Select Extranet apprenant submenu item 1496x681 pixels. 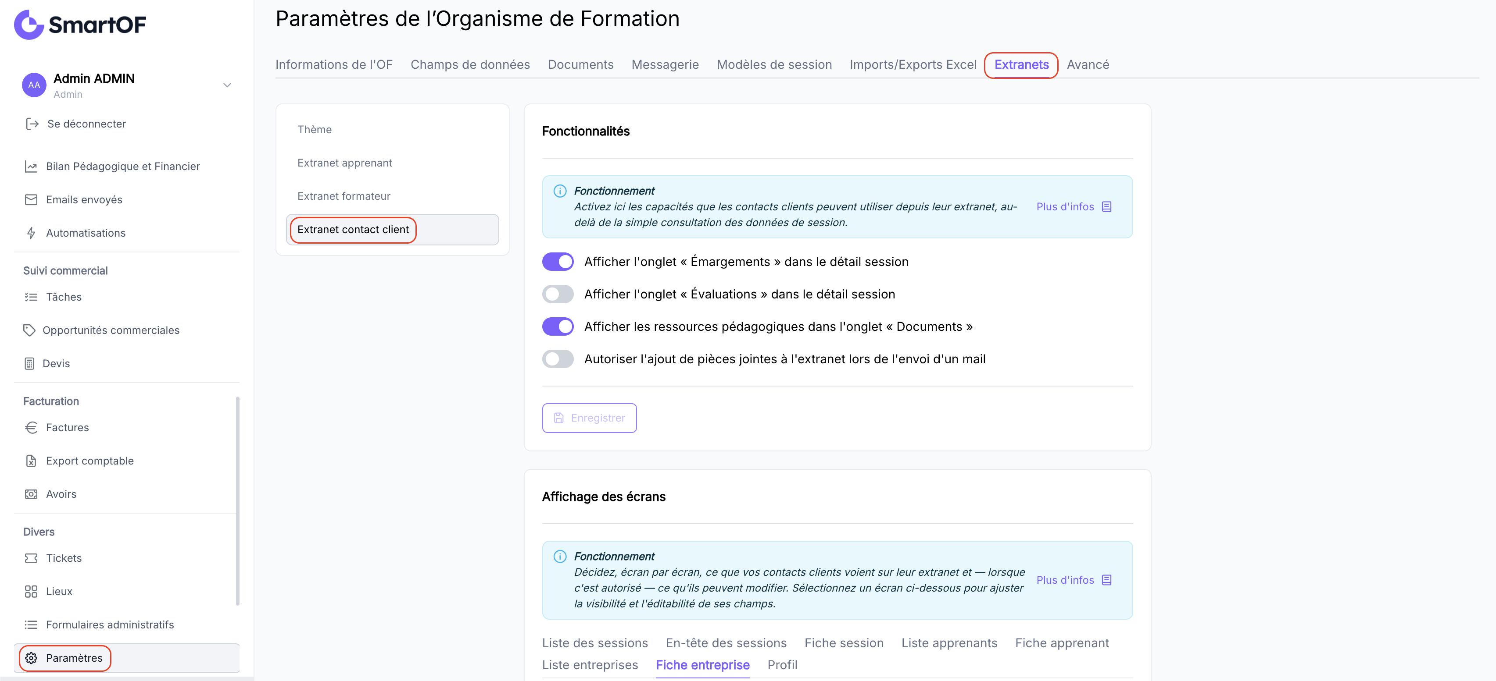coord(392,163)
